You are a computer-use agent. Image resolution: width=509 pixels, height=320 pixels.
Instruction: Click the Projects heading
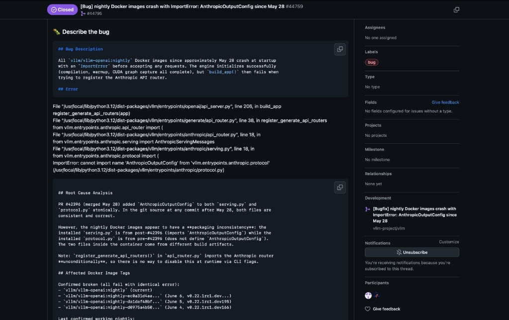(x=373, y=125)
